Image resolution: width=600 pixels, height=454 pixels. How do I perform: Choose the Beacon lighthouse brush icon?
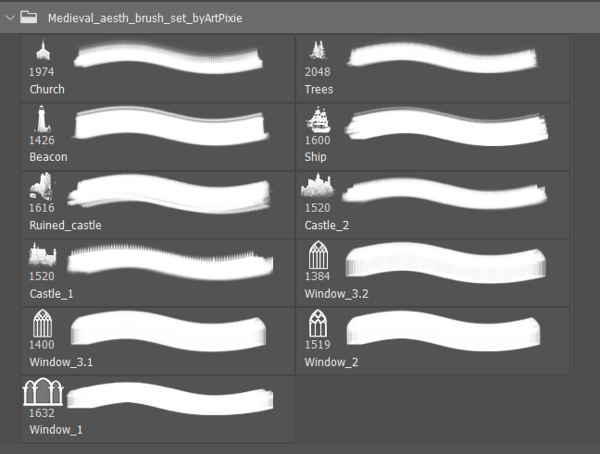click(42, 118)
